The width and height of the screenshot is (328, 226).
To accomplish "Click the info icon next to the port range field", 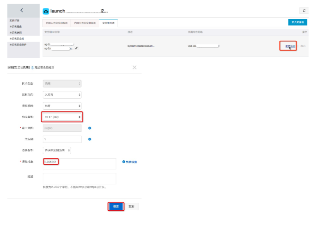I will click(90, 128).
